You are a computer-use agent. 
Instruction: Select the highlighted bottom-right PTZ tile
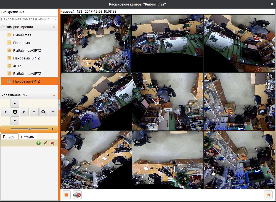(x=239, y=160)
